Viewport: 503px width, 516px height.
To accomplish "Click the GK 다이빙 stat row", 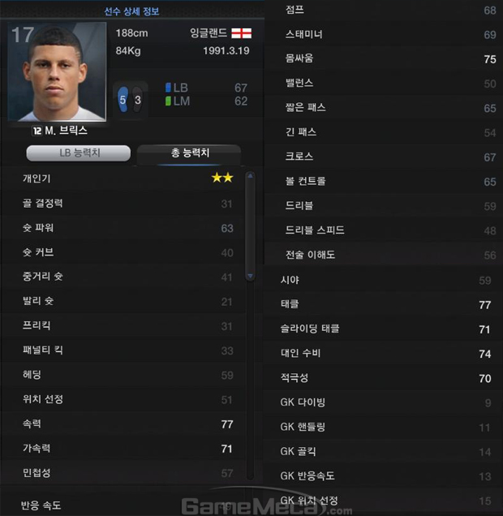I will pos(383,402).
